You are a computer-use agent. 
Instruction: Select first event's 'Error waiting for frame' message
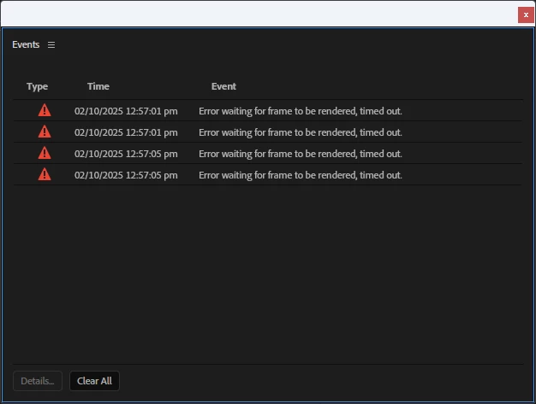[301, 111]
